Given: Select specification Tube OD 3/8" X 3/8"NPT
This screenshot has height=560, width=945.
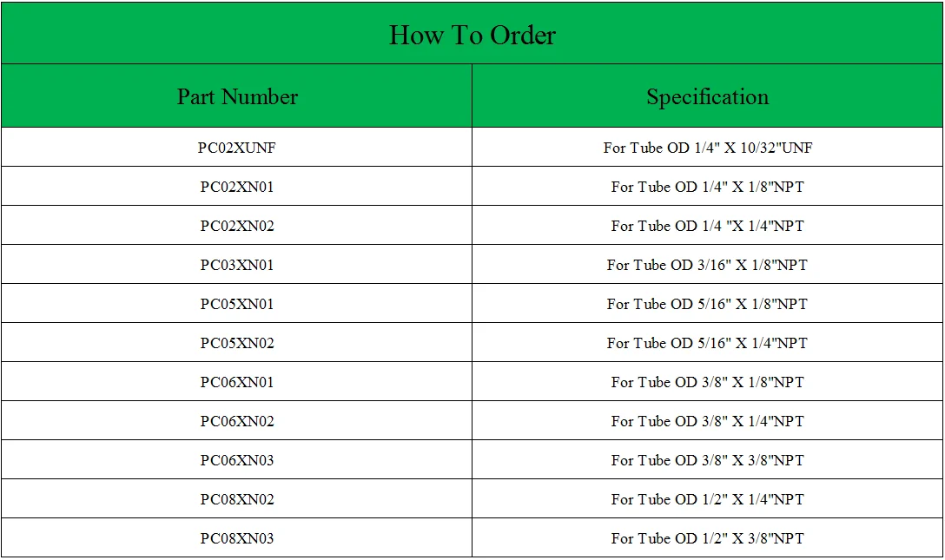Looking at the screenshot, I should (x=708, y=461).
